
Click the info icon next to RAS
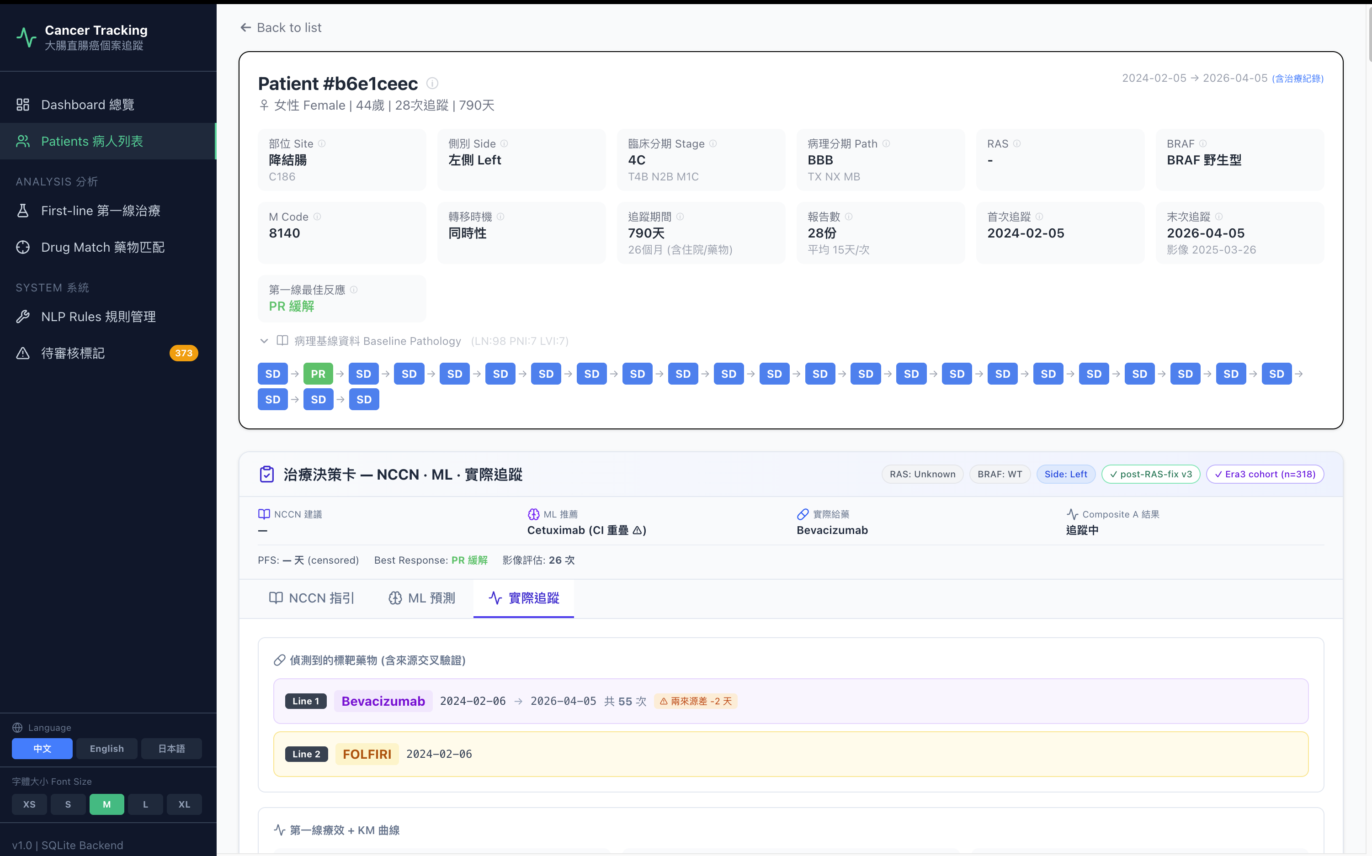[x=1017, y=144]
